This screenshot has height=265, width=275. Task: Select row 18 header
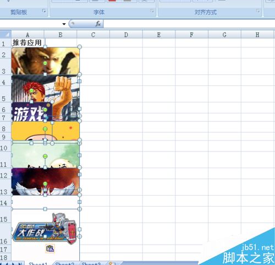tap(5, 257)
